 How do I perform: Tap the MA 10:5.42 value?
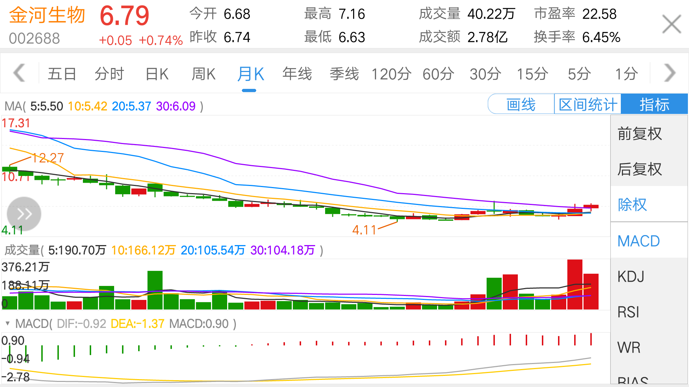[x=88, y=106]
